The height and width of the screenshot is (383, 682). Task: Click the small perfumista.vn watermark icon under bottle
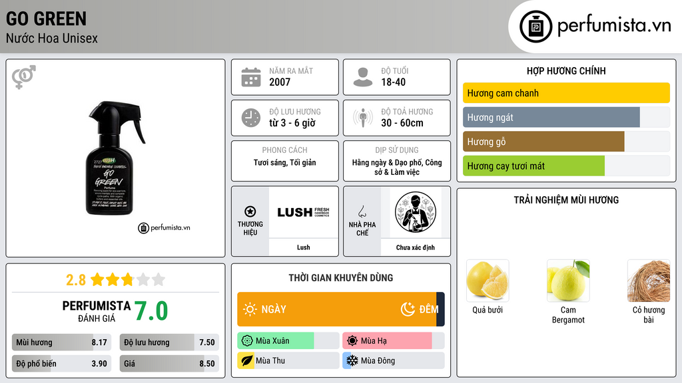tap(144, 228)
